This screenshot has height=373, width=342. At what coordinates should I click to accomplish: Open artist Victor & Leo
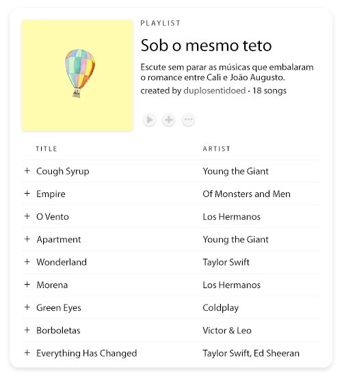[227, 331]
